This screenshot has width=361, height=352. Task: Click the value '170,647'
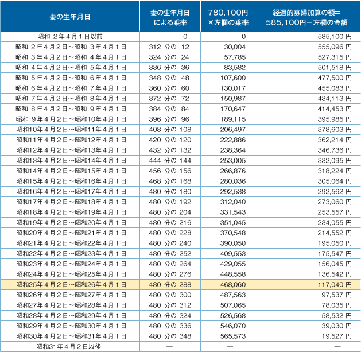(233, 109)
